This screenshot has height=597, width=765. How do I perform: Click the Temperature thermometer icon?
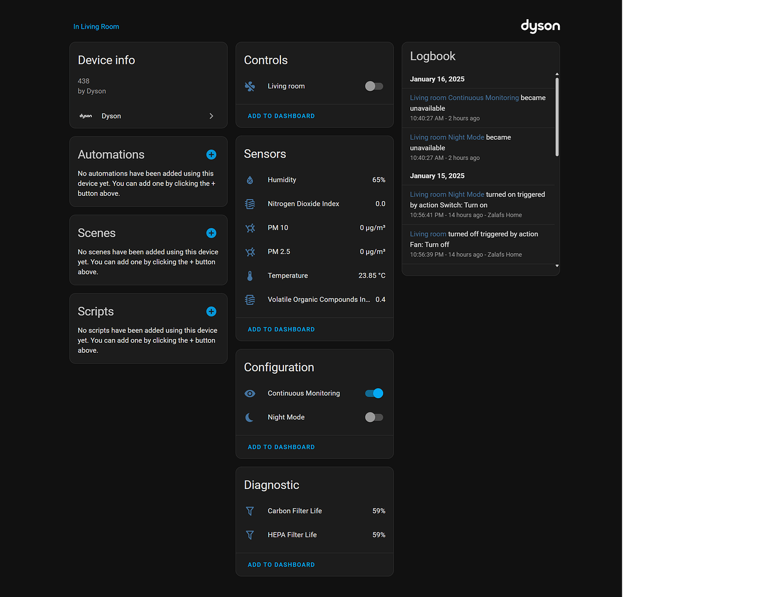pos(250,276)
